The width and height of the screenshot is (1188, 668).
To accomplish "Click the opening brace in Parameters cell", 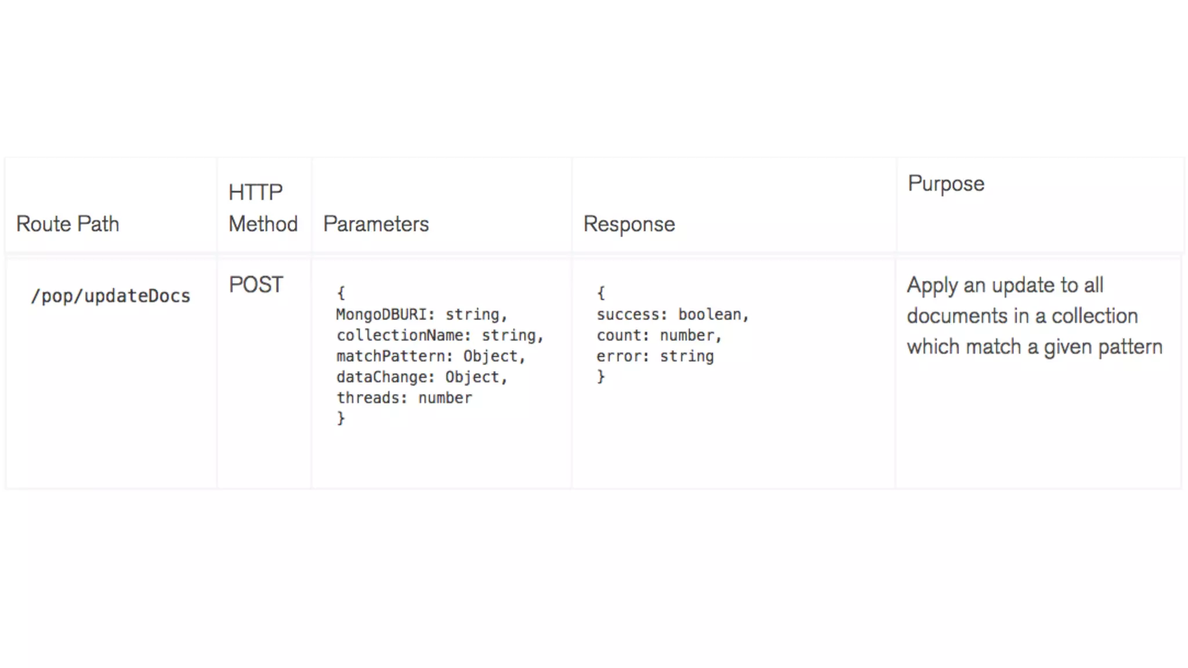I will coord(341,293).
